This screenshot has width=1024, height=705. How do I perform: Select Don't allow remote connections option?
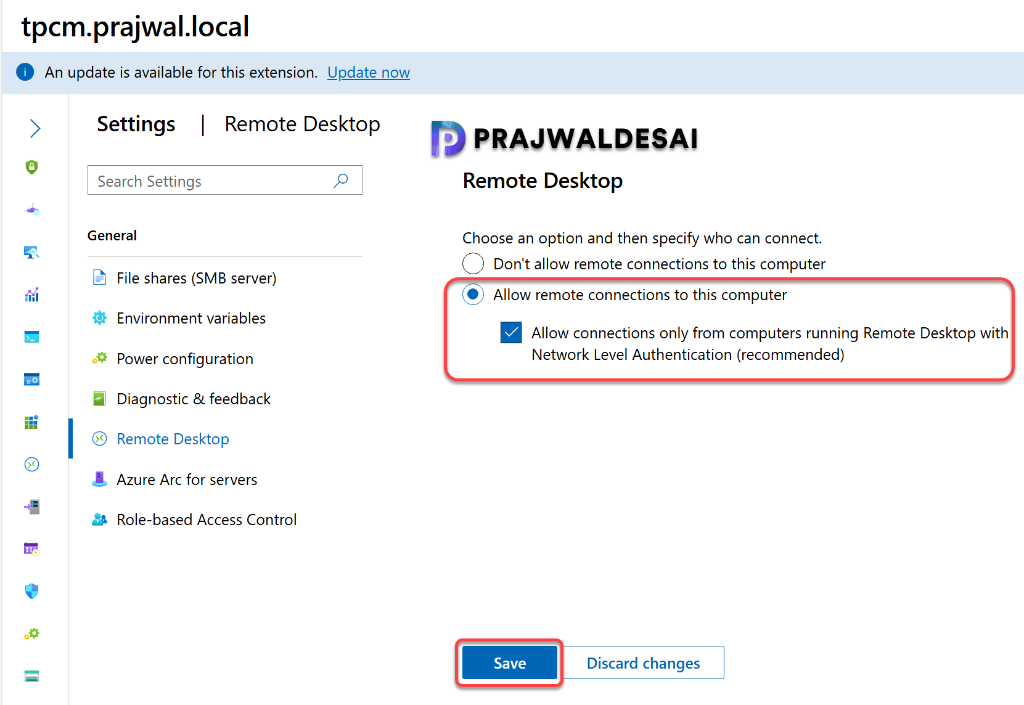(x=473, y=264)
